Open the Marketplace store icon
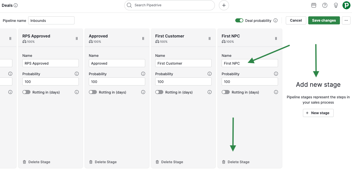This screenshot has width=352, height=172. tap(314, 5)
